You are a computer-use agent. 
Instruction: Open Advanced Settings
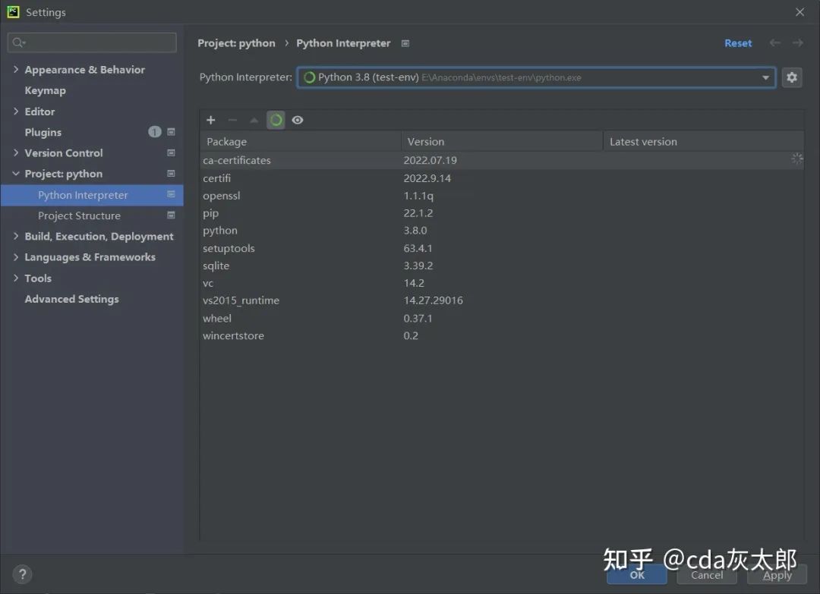tap(71, 299)
